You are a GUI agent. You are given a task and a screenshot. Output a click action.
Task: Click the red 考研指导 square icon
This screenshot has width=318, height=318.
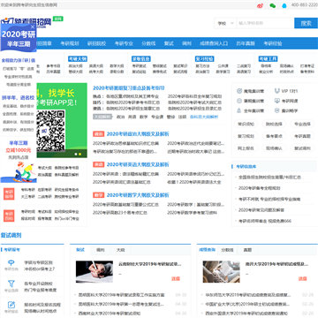click(9, 193)
